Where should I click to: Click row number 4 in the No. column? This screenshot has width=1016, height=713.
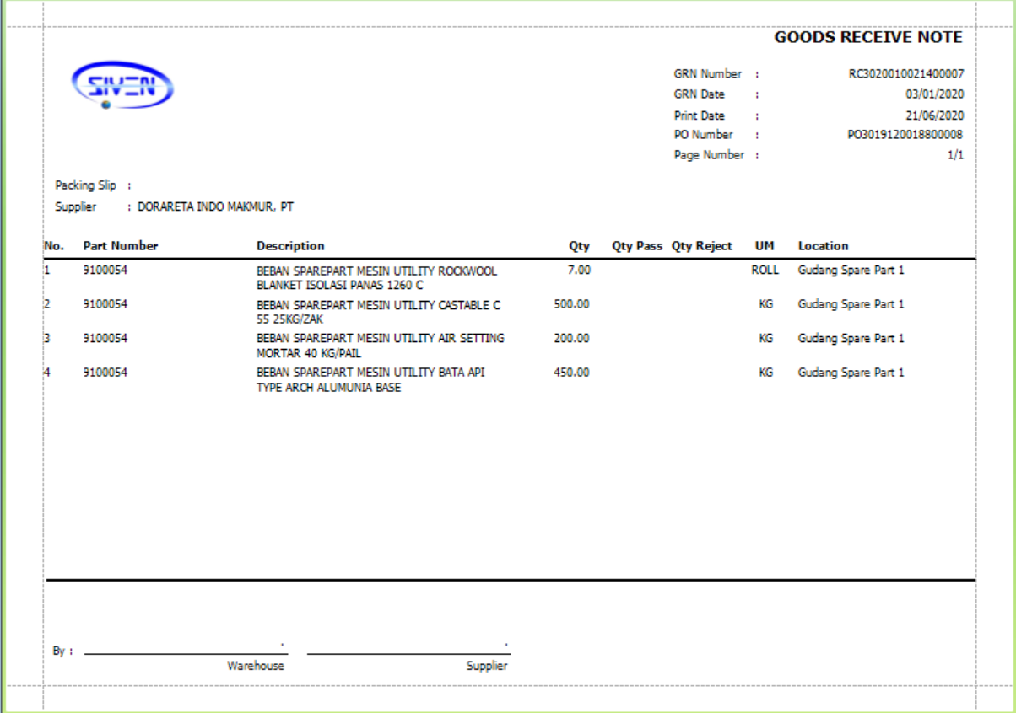click(47, 372)
